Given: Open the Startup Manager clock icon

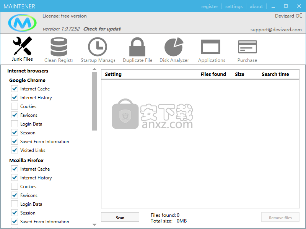Looking at the screenshot, I should 98,47.
